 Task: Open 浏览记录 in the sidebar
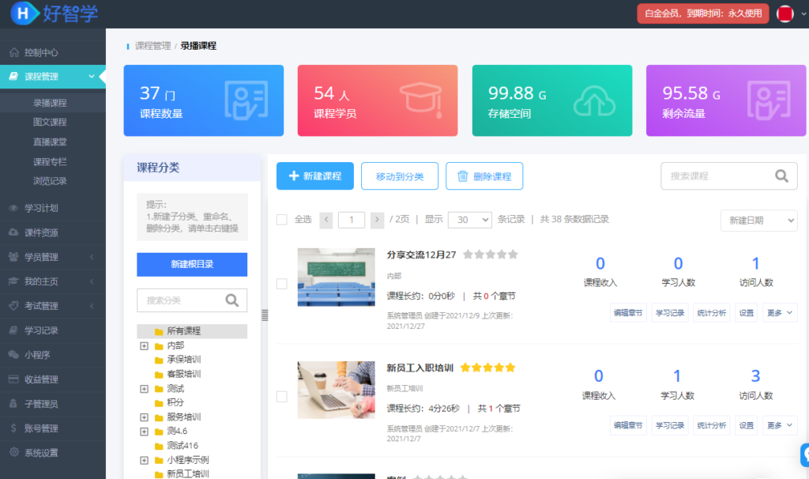coord(50,181)
